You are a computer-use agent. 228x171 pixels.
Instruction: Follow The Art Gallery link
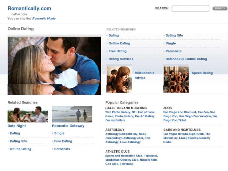[144, 116]
